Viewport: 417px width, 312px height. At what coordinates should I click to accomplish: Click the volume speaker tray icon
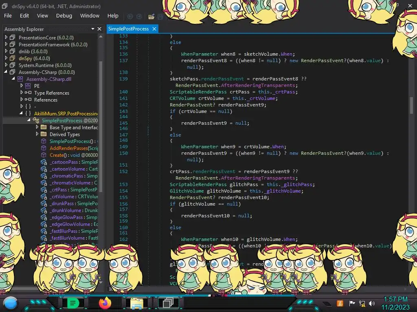(372, 303)
